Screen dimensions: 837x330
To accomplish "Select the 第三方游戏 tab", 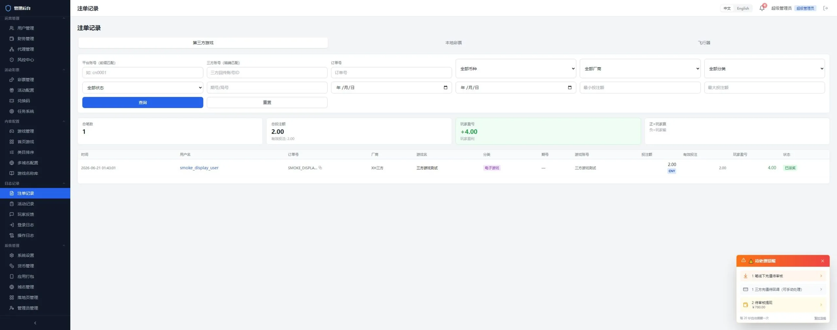I will pyautogui.click(x=203, y=43).
